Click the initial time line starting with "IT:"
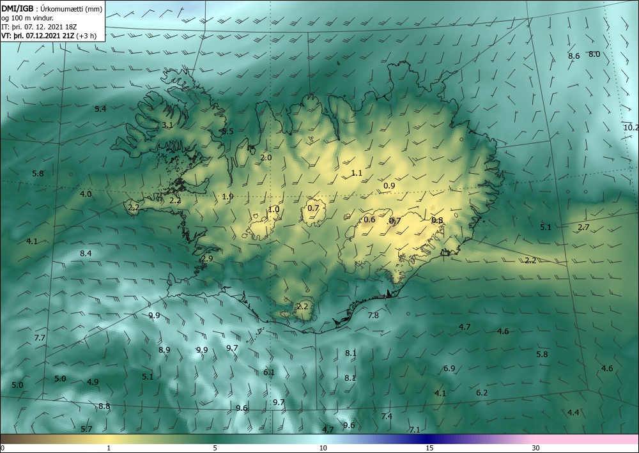This screenshot has width=639, height=453. click(39, 27)
